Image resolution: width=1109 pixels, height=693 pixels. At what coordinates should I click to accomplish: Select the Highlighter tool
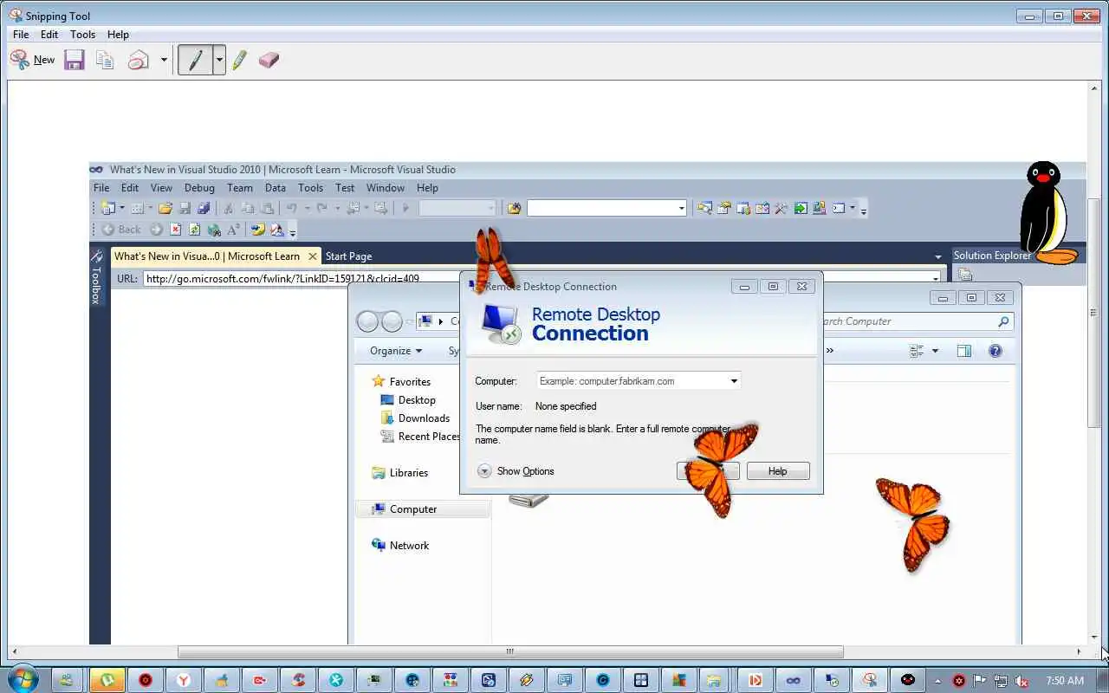pyautogui.click(x=240, y=60)
